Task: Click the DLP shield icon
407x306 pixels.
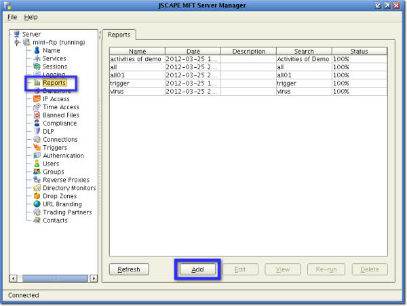Action: (37, 131)
